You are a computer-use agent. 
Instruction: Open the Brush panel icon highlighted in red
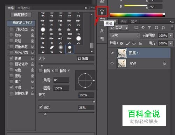pos(102,12)
